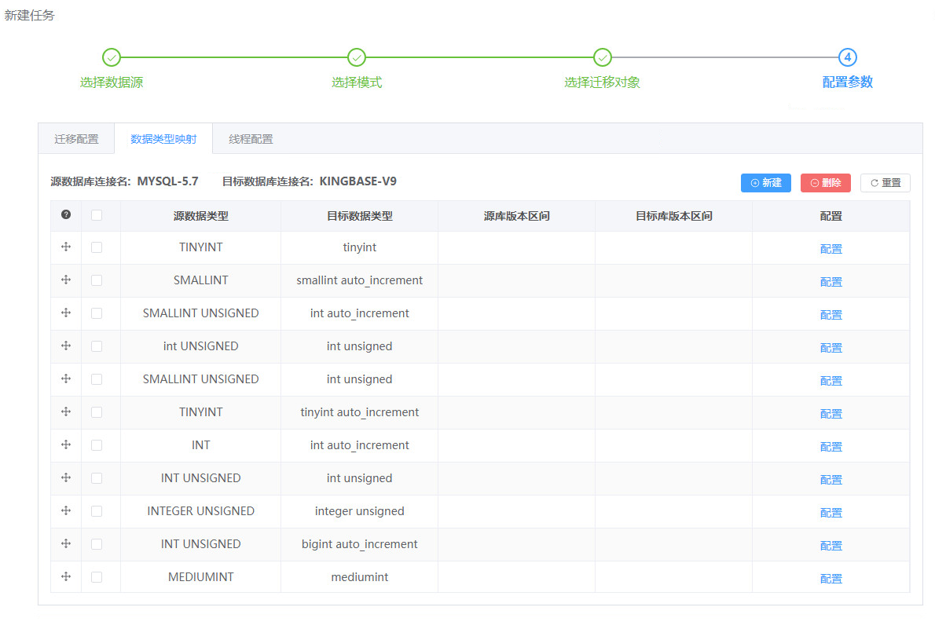This screenshot has height=629, width=935.
Task: Click drag handle of INTEGER UNSIGNED row
Action: pos(66,510)
